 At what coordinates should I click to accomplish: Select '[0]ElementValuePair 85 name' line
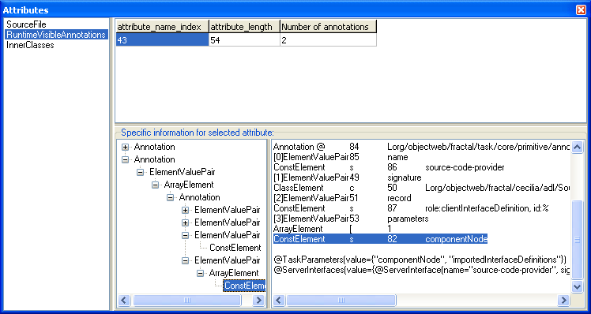341,157
